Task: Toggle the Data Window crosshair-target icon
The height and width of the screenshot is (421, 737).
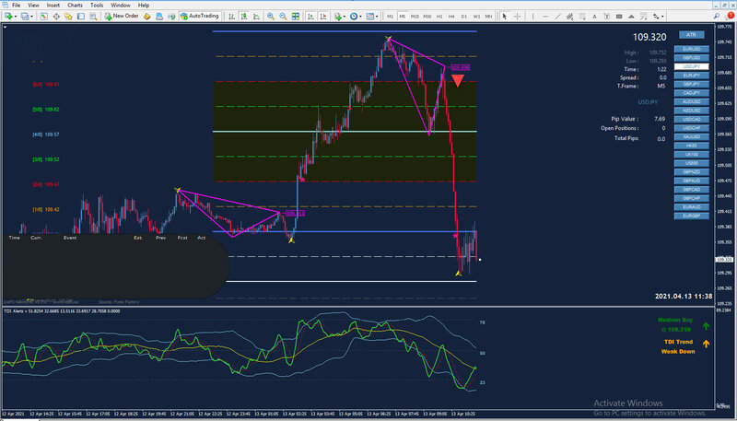Action: [56, 17]
